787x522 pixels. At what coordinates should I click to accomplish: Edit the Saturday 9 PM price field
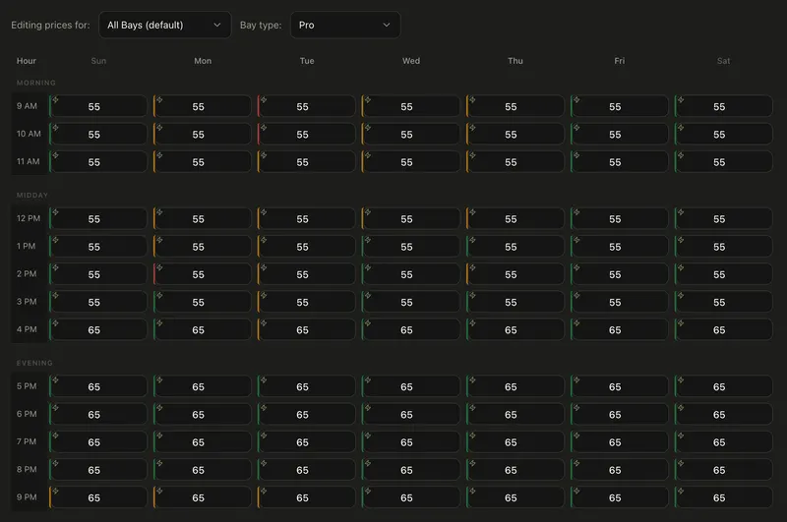[723, 497]
